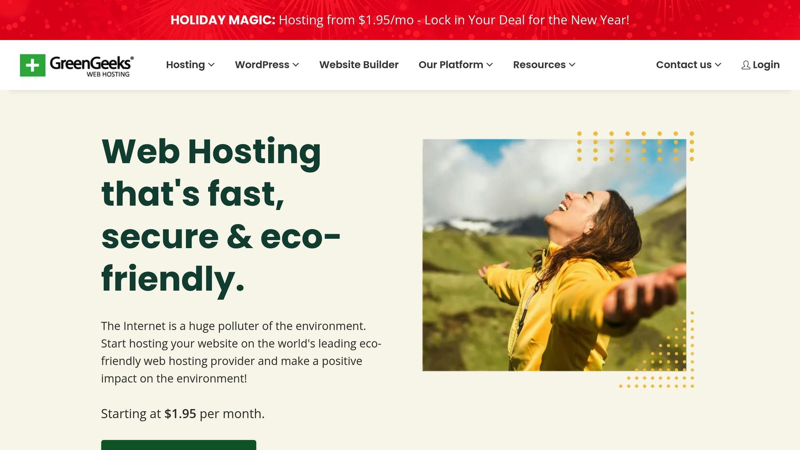Click the Contact us menu label

[x=684, y=65]
